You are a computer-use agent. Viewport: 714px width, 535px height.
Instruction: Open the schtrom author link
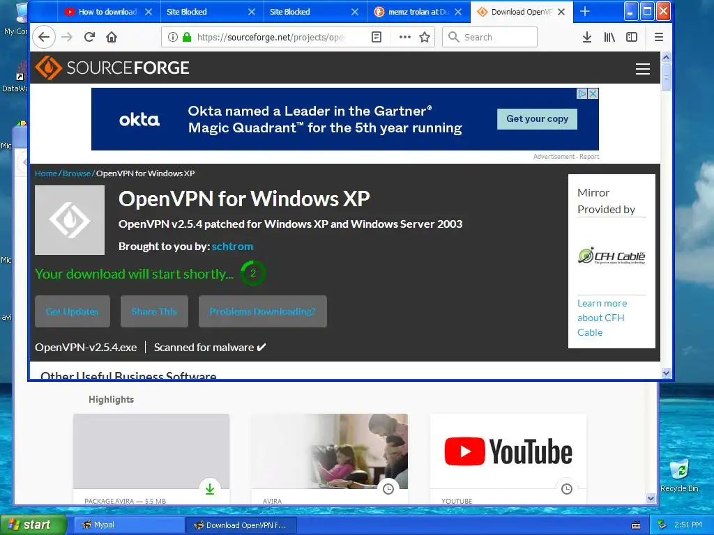(x=232, y=246)
